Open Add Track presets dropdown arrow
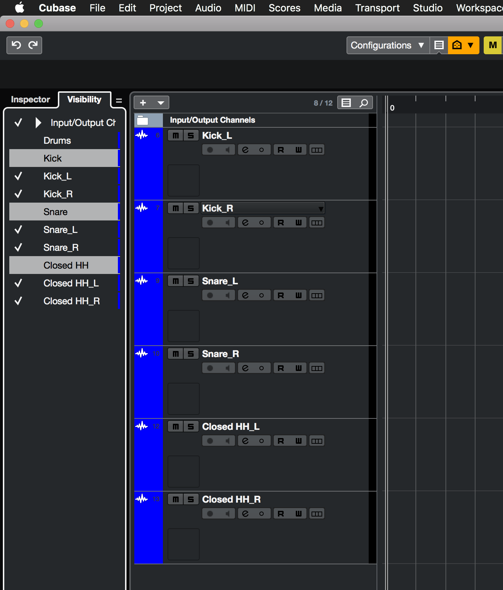503x590 pixels. [x=161, y=103]
